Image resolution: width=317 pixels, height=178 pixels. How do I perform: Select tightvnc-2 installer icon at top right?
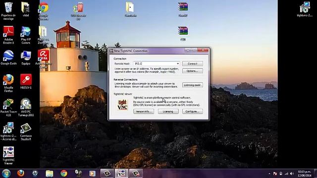click(305, 9)
